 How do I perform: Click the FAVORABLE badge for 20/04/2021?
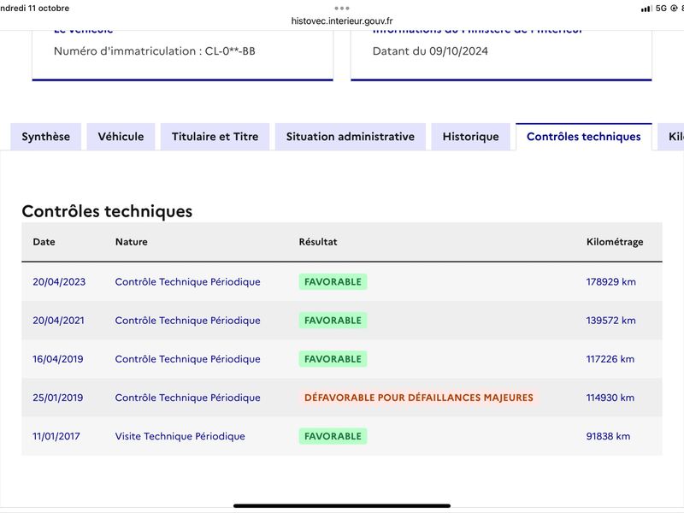point(333,320)
